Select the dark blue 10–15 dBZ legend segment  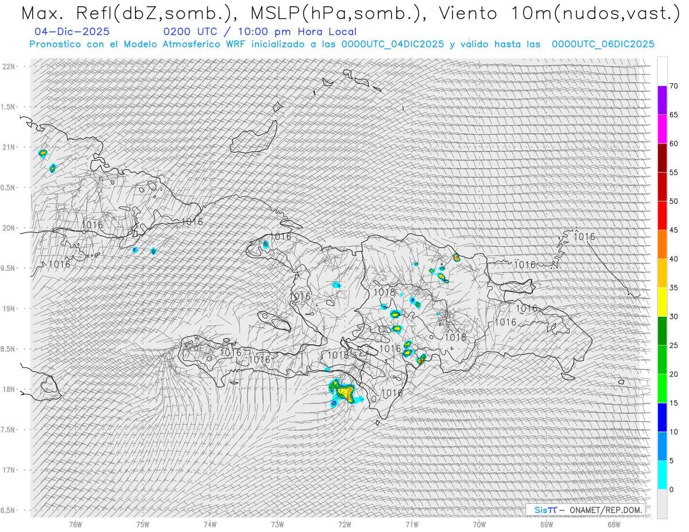pyautogui.click(x=662, y=417)
